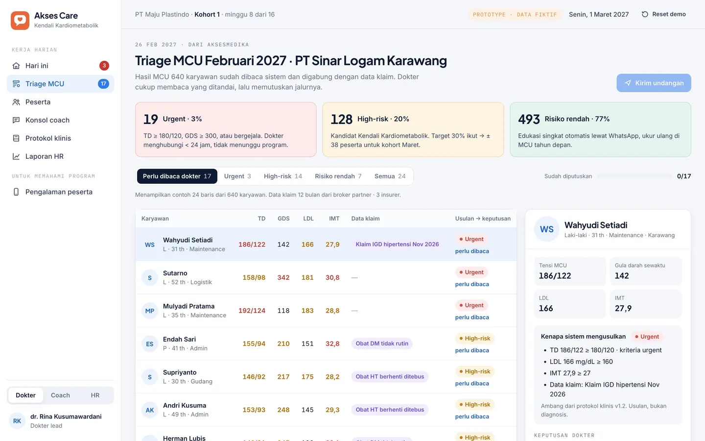Select the Perlu dibaca dokter tab
The image size is (705, 441).
pos(177,176)
